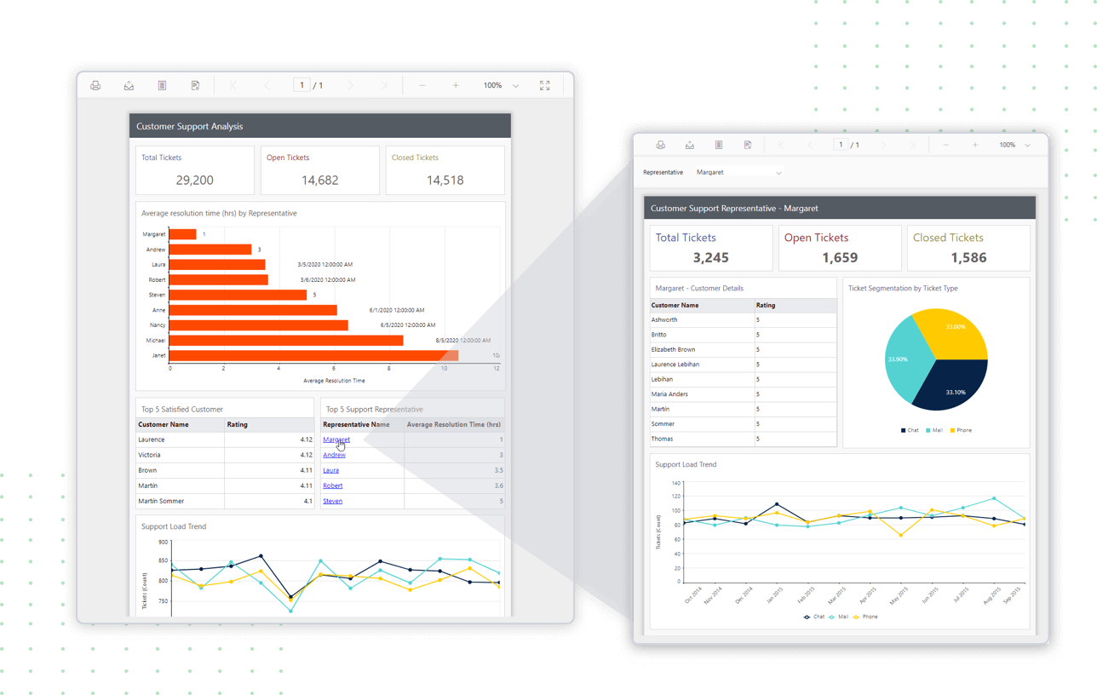
Task: Open page setup icon in Margaret viewer
Action: point(748,145)
